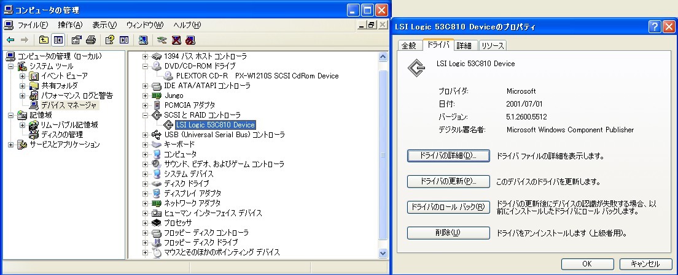This screenshot has height=275, width=678.
Task: Click the up one level folder icon
Action: (x=44, y=40)
